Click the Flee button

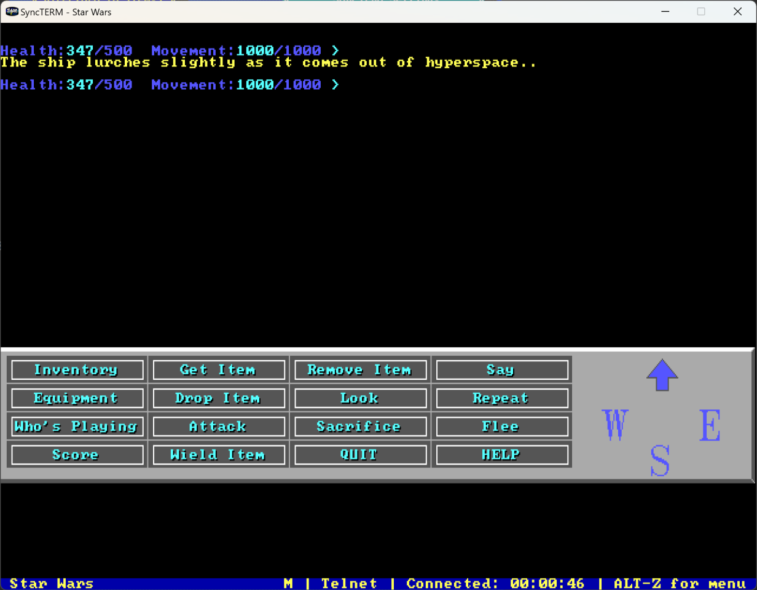pos(502,427)
